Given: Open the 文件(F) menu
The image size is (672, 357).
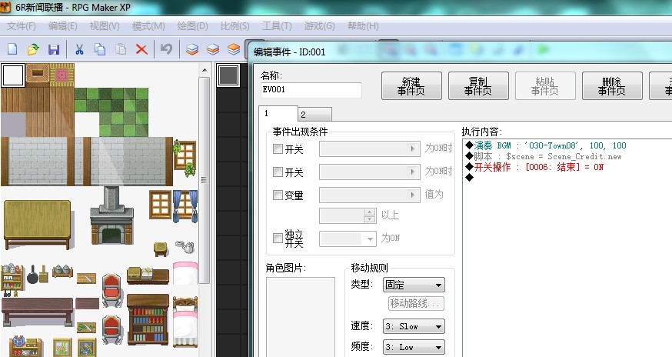Looking at the screenshot, I should coord(22,26).
